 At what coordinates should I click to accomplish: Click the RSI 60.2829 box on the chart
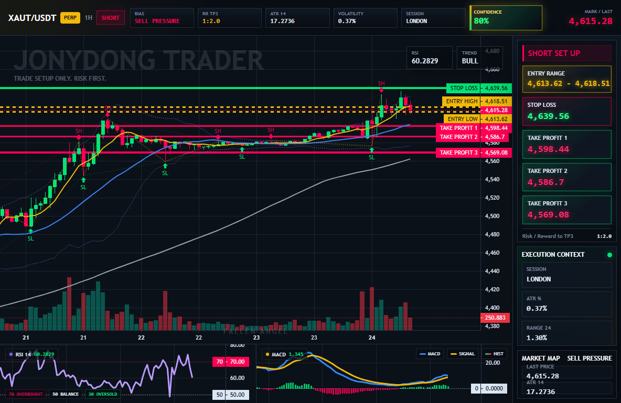tap(430, 58)
